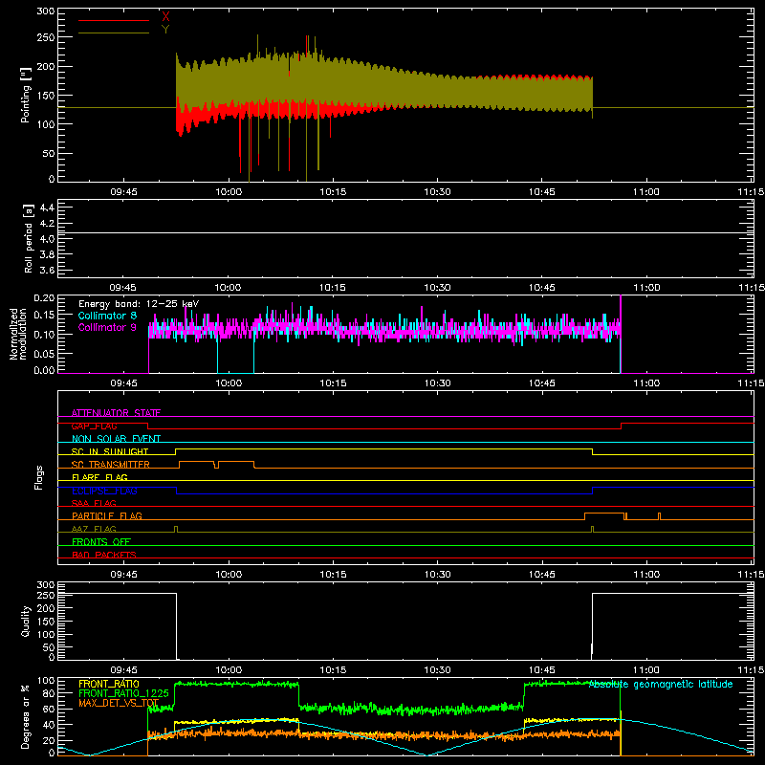Viewport: 765px width, 765px height.
Task: Select the Collimator 9 legend label
Action: point(107,327)
